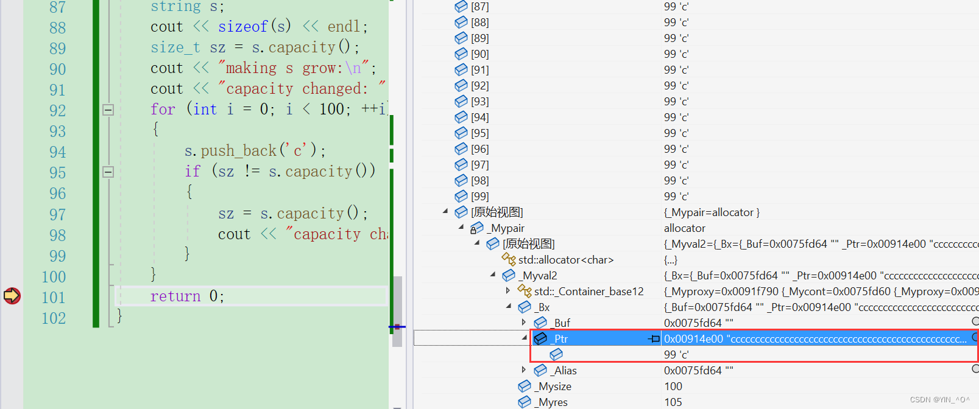Click the 99 'c' value of element [90]
This screenshot has height=409, width=979.
tap(676, 54)
